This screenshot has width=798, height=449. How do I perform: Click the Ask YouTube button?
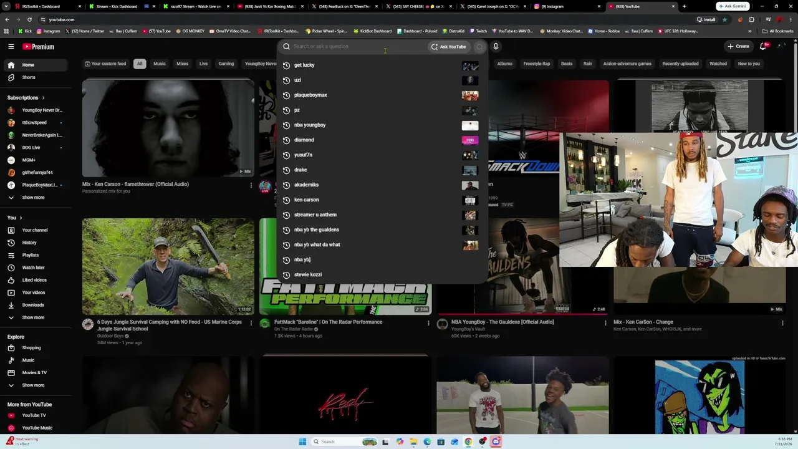coord(448,47)
